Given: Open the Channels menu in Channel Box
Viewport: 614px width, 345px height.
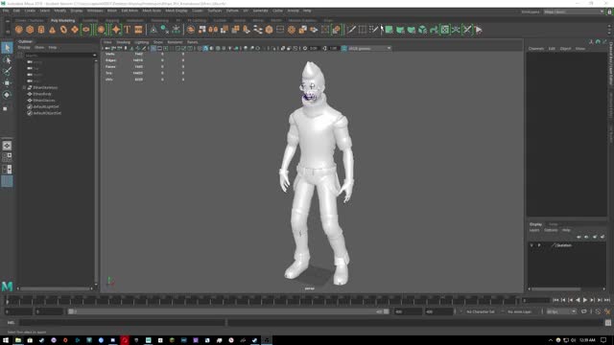Looking at the screenshot, I should pos(536,49).
